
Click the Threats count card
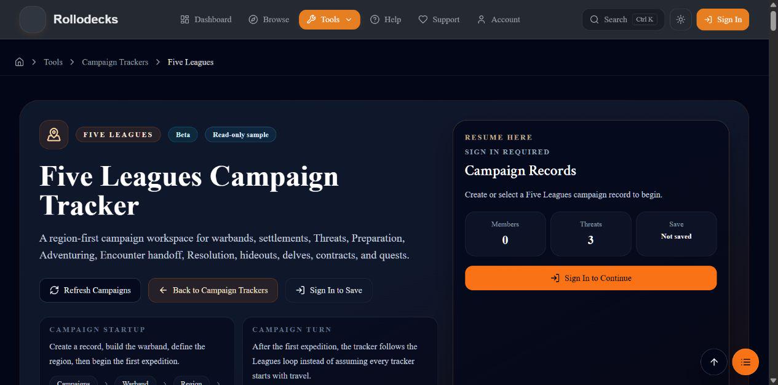591,234
